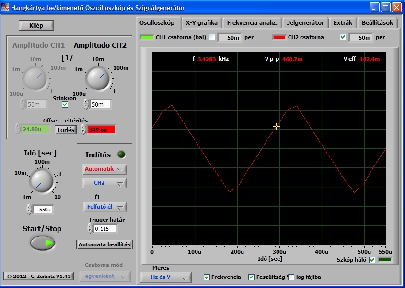Disable the Szinkron checkbox
The height and width of the screenshot is (288, 405).
point(65,104)
